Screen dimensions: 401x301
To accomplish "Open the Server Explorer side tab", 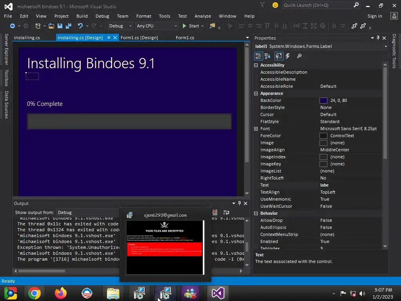I will 6,49.
